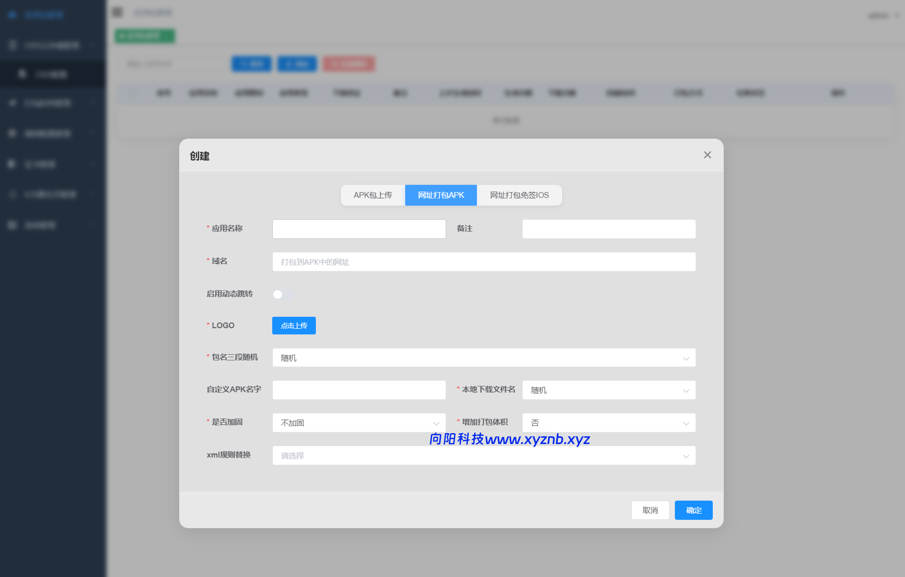905x577 pixels.
Task: Click the X icon to close the 创建 dialog
Action: (x=707, y=155)
